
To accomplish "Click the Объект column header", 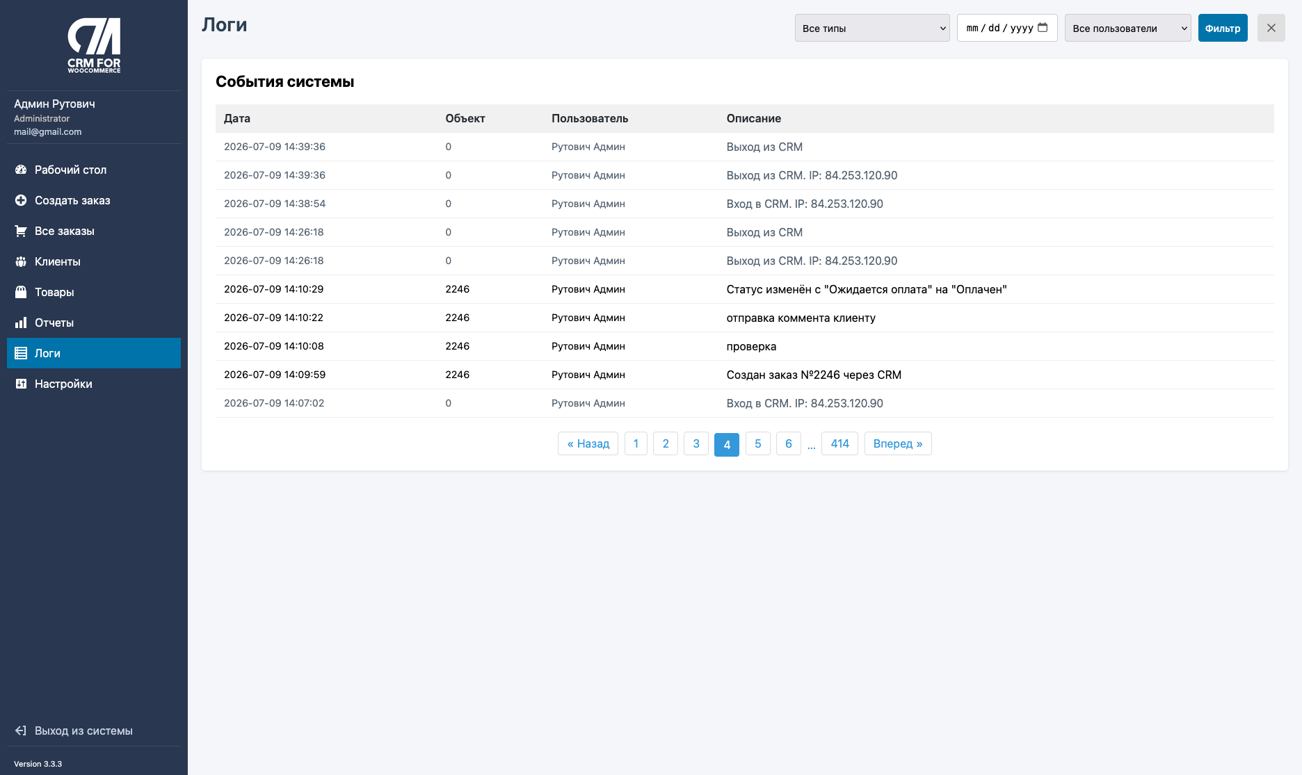I will click(x=465, y=118).
